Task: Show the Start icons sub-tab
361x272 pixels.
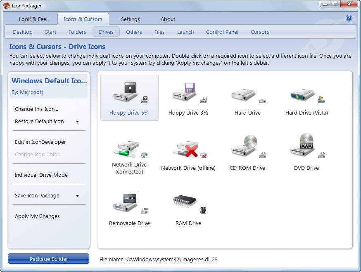Action: point(51,32)
